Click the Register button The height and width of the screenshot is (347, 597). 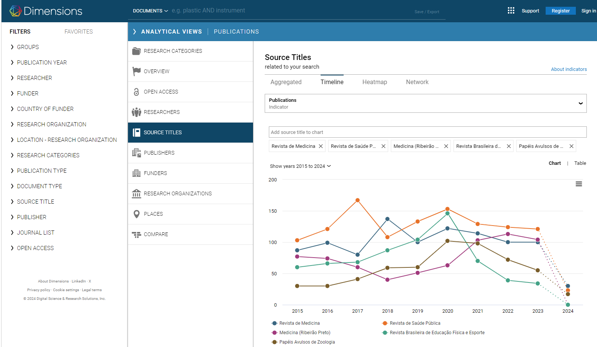click(x=560, y=11)
